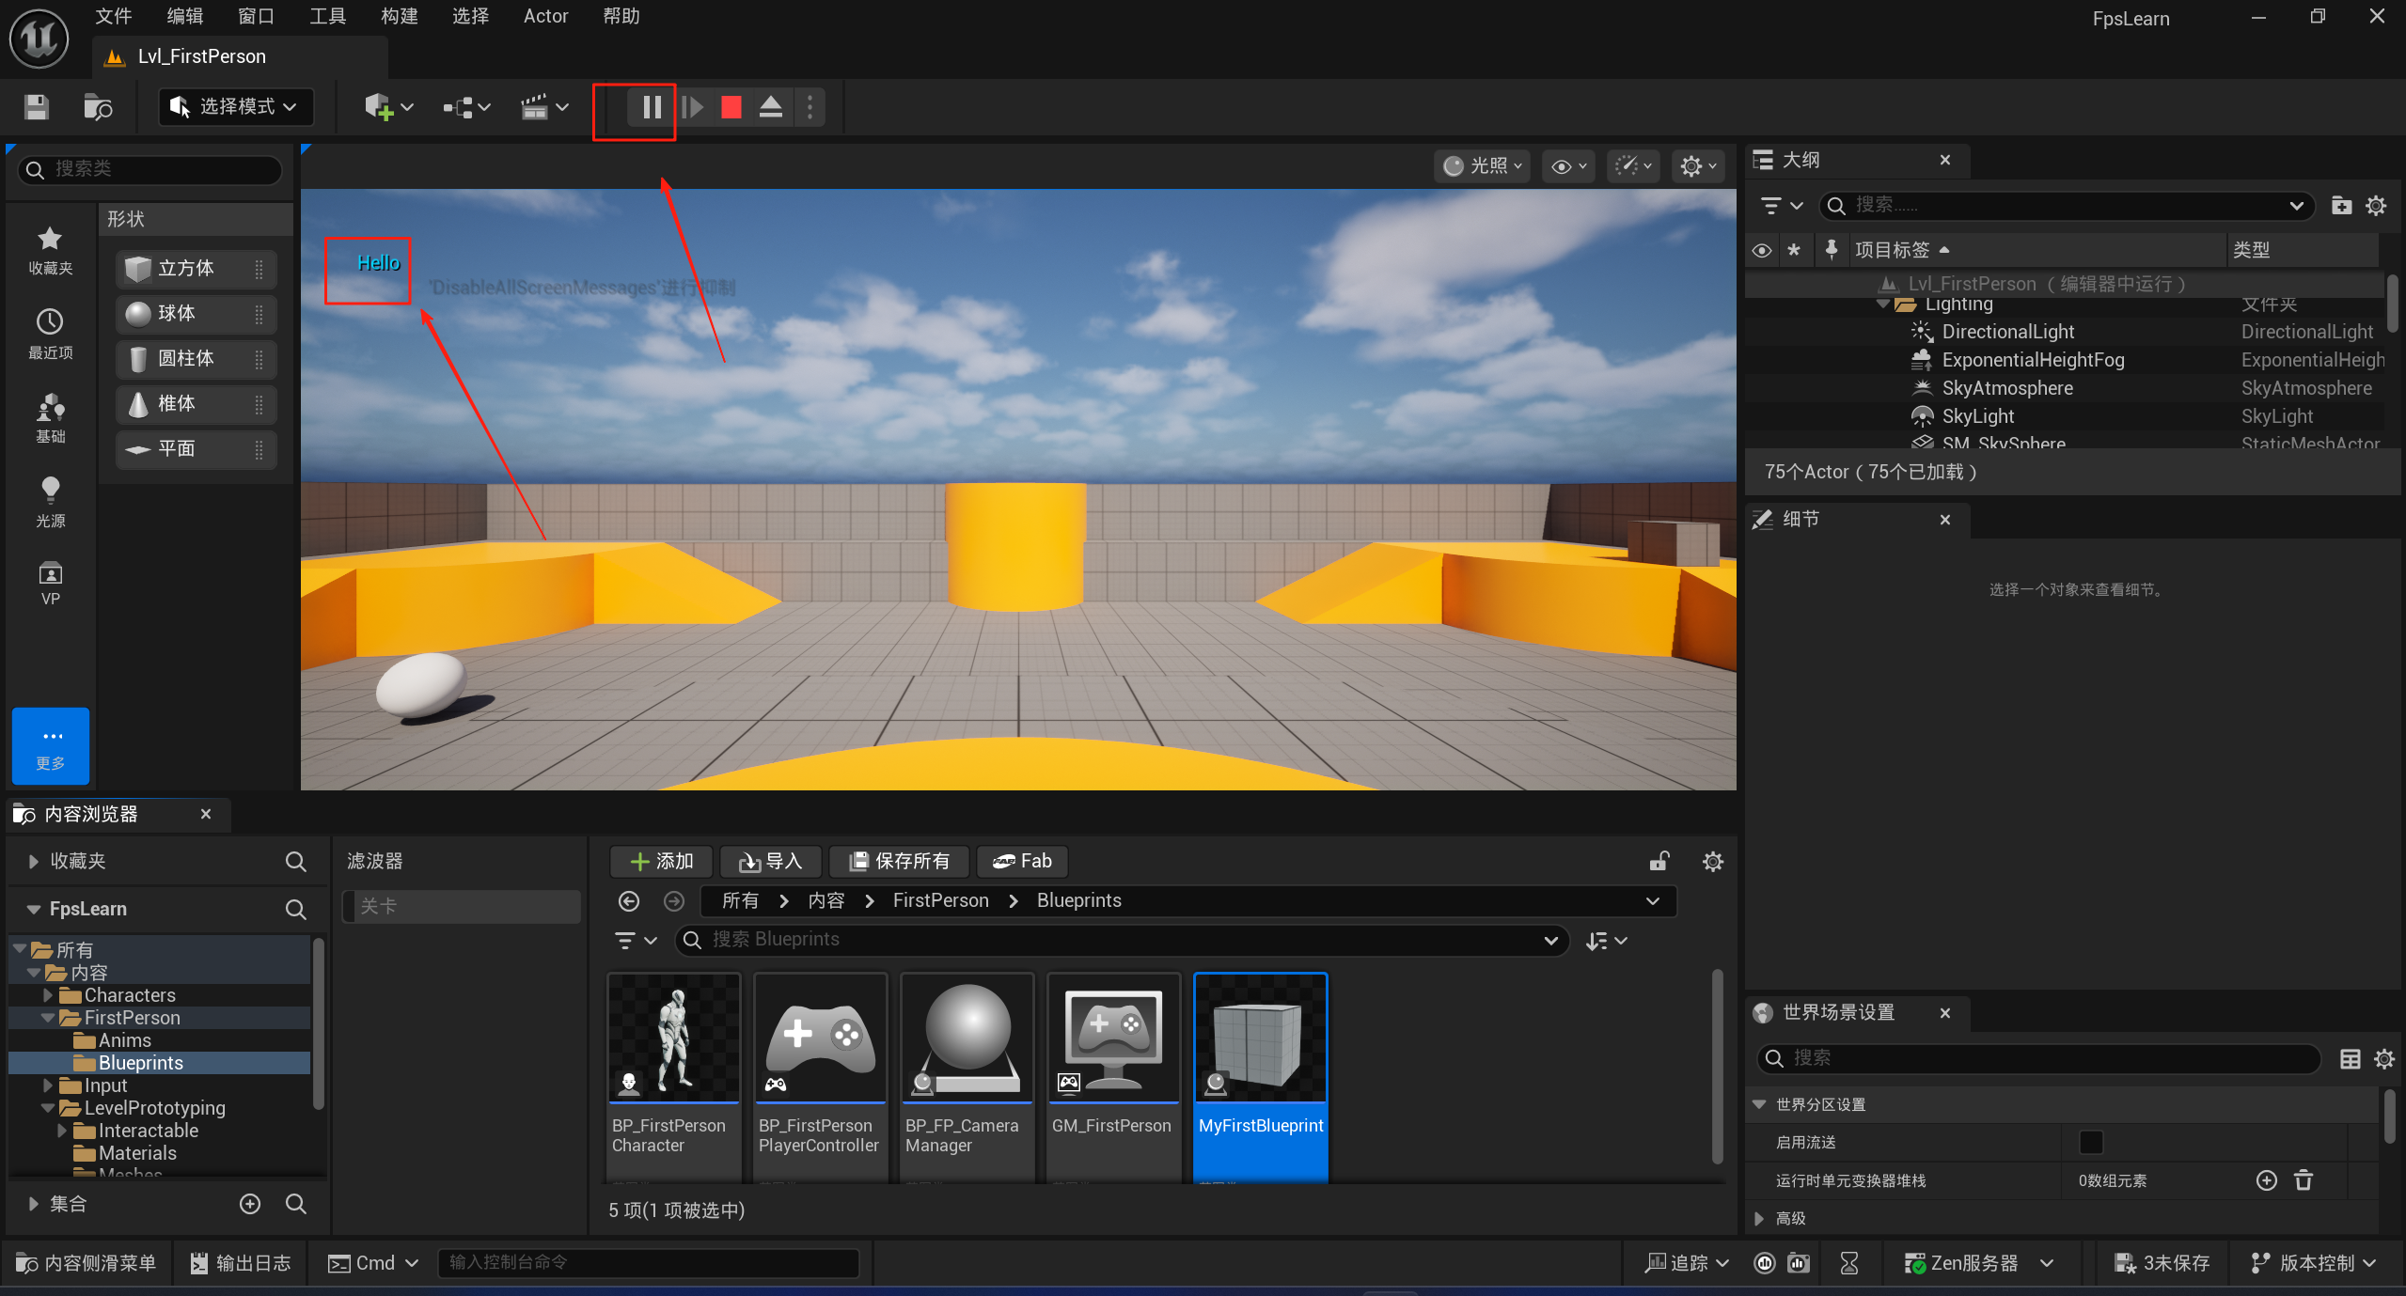This screenshot has width=2406, height=1296.
Task: Select the 椎体 cone shape
Action: coord(196,404)
